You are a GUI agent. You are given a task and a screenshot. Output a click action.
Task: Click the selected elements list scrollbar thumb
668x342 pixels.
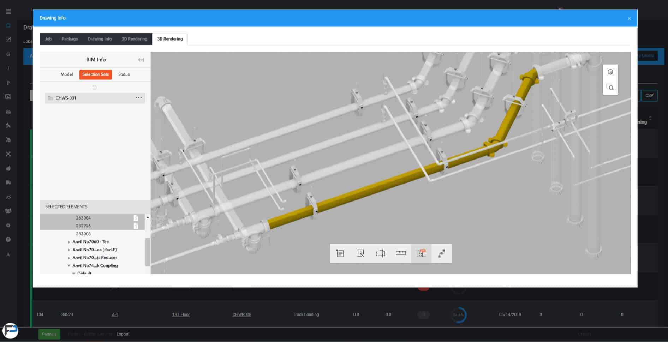point(148,252)
